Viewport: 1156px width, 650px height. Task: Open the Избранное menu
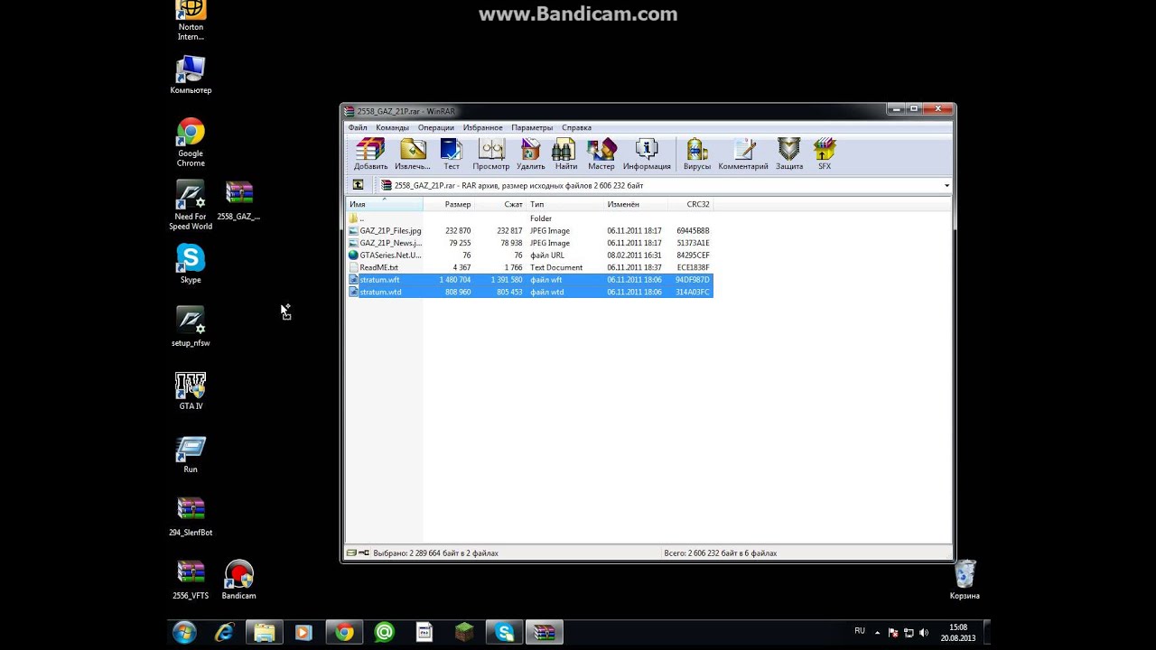point(482,127)
